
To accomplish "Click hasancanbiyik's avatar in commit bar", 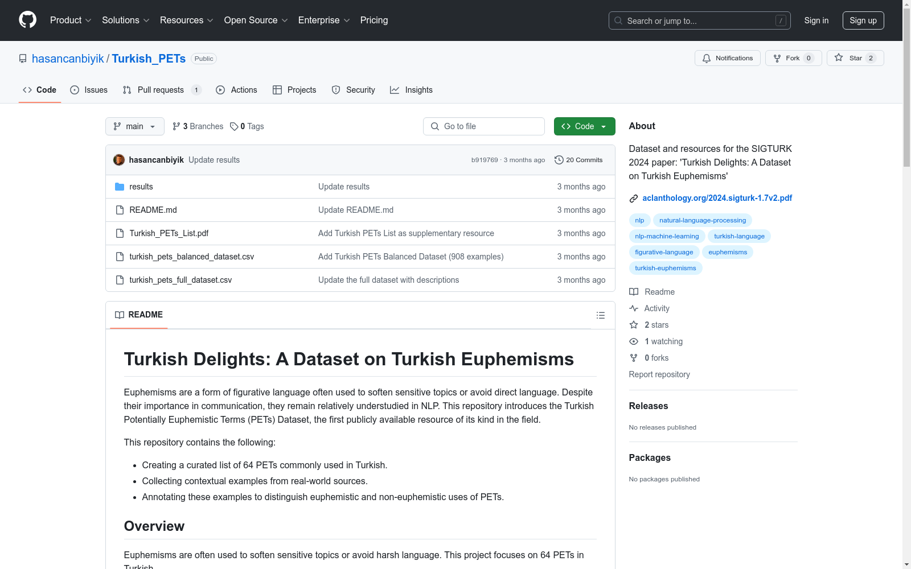I will (x=119, y=160).
